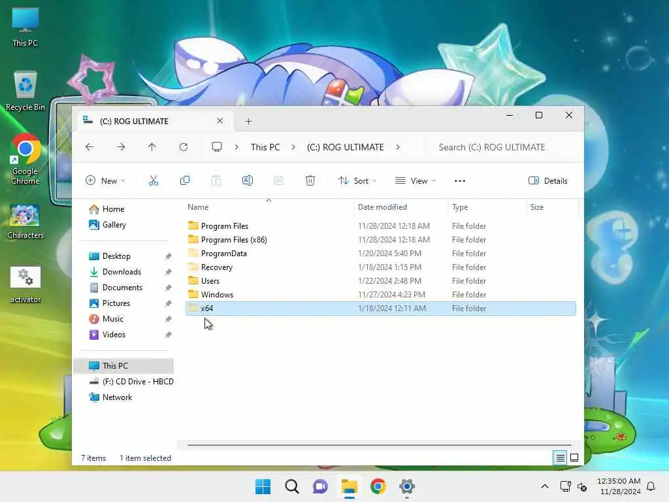Image resolution: width=669 pixels, height=502 pixels.
Task: Click the Share icon in toolbar
Action: click(278, 180)
